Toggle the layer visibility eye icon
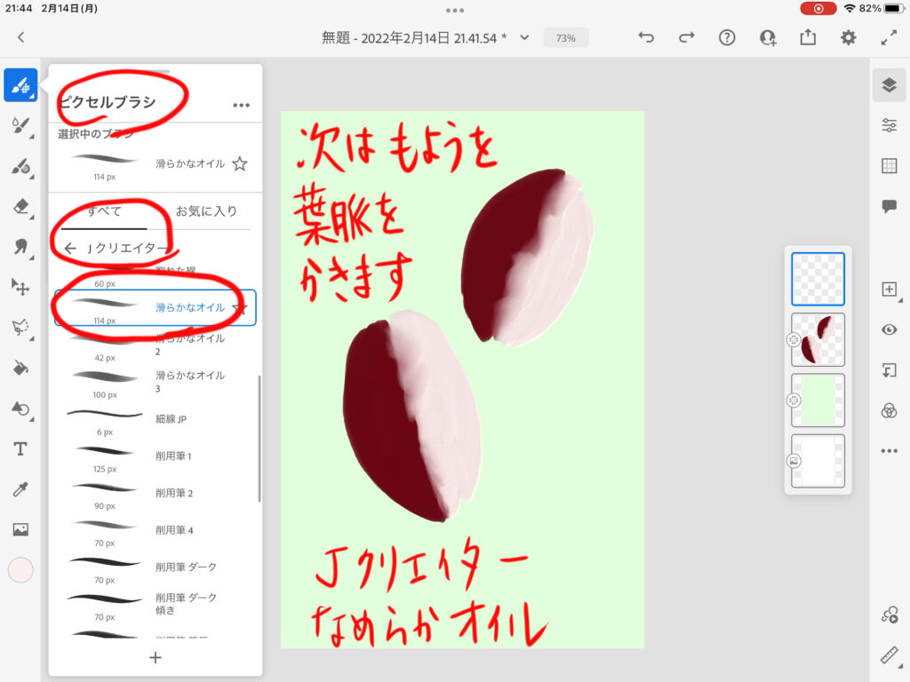This screenshot has height=682, width=910. 889,329
